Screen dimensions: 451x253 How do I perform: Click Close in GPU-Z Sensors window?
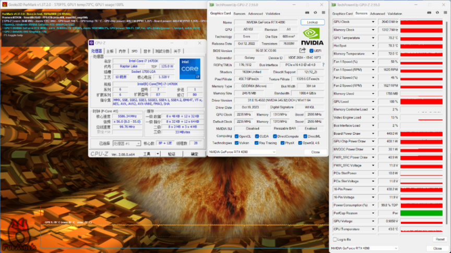[x=437, y=248]
